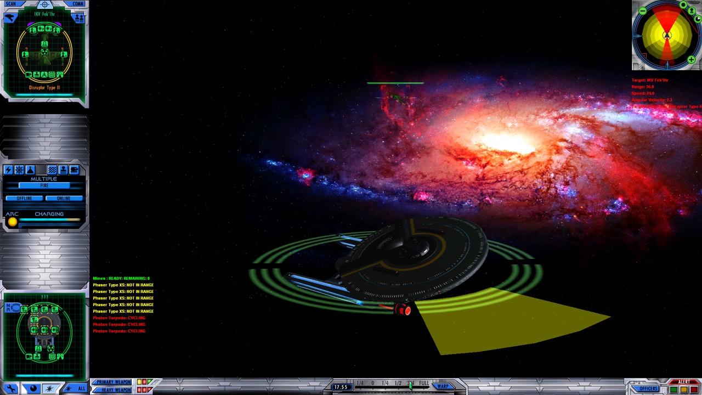702x395 pixels.
Task: Select the ALL weapons tab
Action: click(x=75, y=388)
